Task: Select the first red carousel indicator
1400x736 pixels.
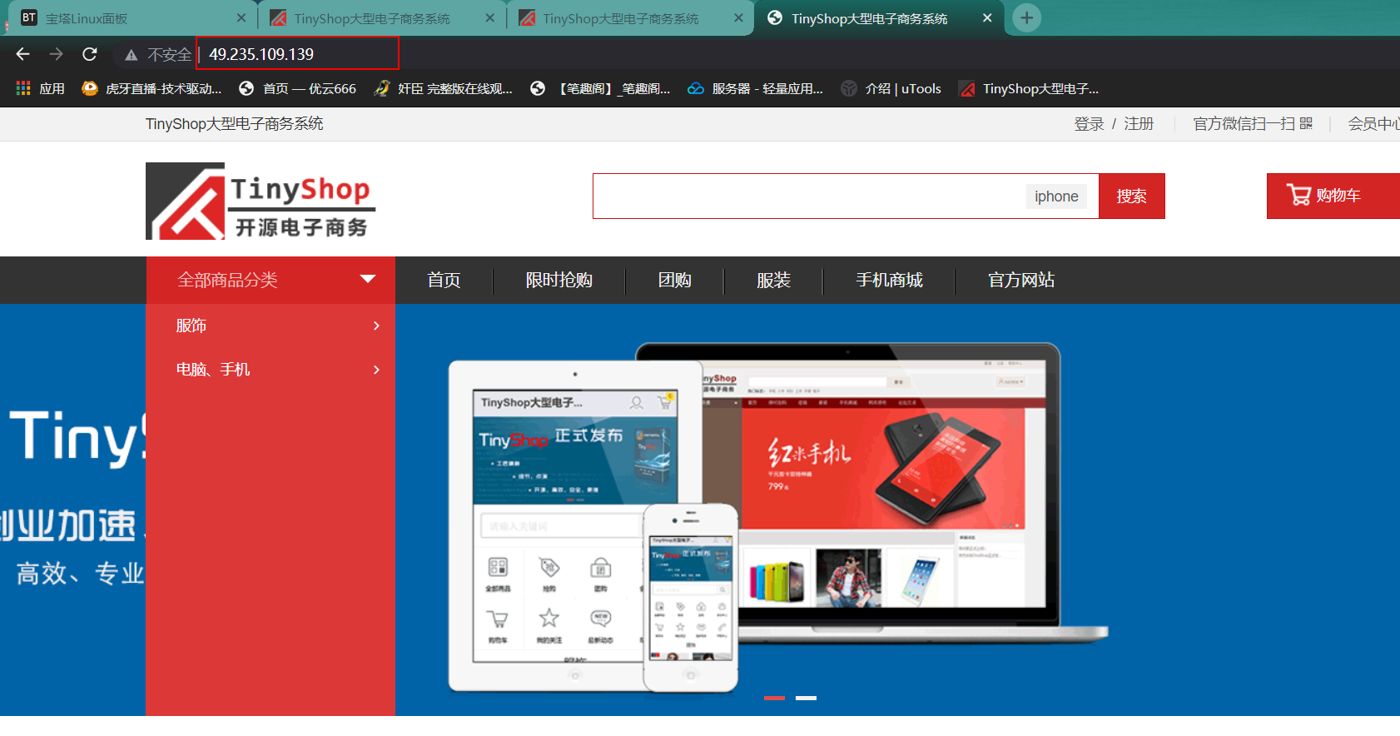Action: pos(774,698)
